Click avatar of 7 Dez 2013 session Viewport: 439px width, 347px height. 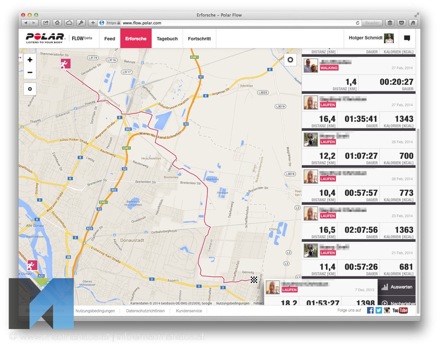273,288
